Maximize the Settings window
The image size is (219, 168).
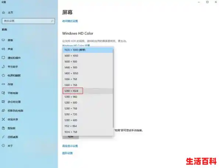pos(208,2)
